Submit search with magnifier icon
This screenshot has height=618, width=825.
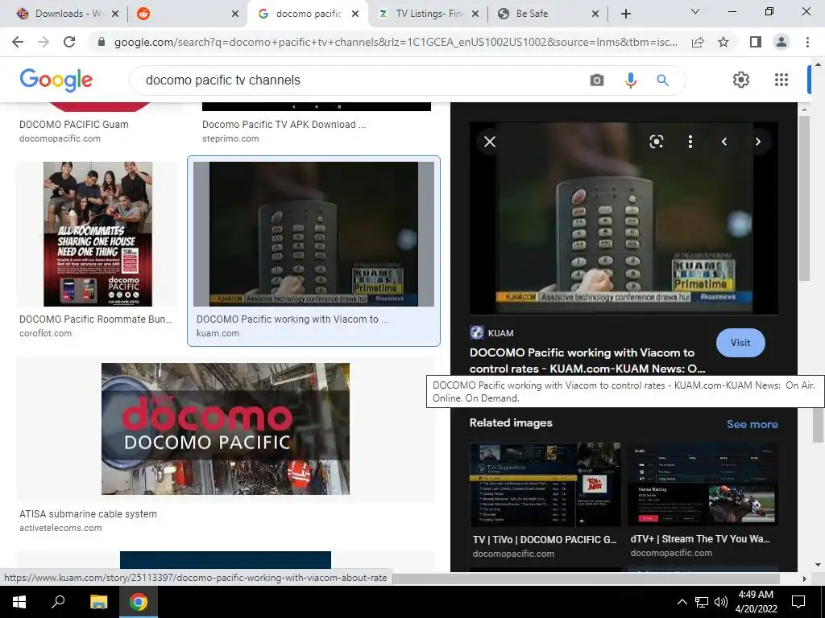pyautogui.click(x=662, y=80)
